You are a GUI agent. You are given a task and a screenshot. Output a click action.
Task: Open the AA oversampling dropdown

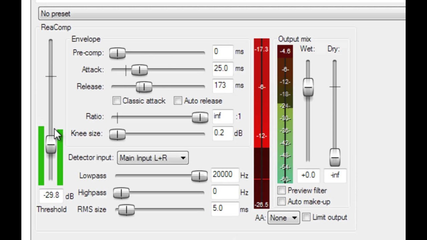[x=284, y=218]
